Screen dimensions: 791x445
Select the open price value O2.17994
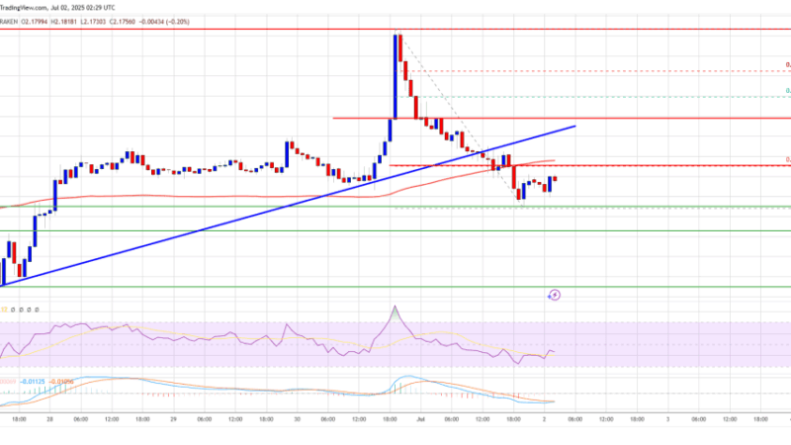35,22
